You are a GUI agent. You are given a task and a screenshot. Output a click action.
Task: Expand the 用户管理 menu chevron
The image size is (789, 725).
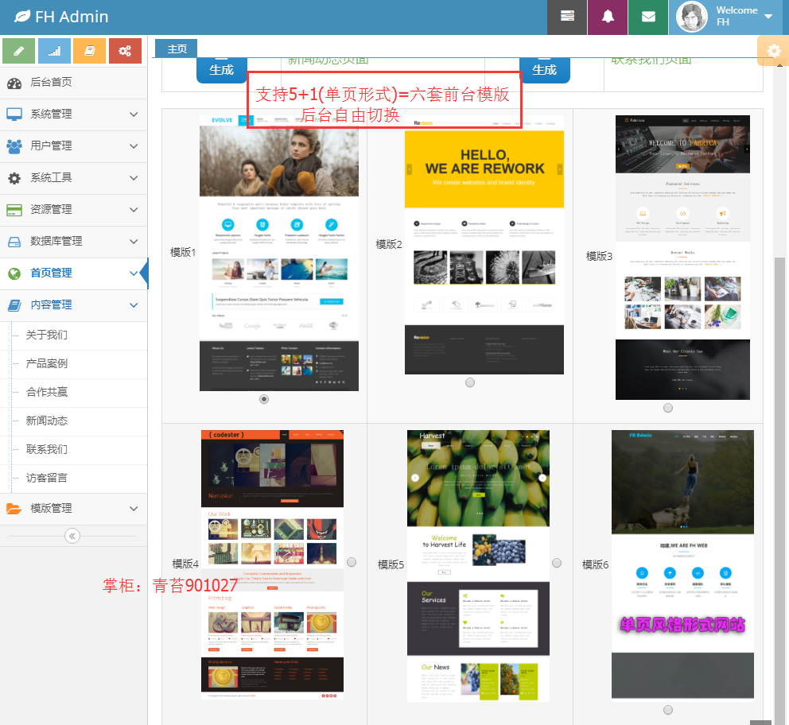[134, 145]
